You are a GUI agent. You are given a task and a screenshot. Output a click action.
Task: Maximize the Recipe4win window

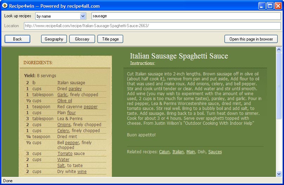click(x=270, y=6)
